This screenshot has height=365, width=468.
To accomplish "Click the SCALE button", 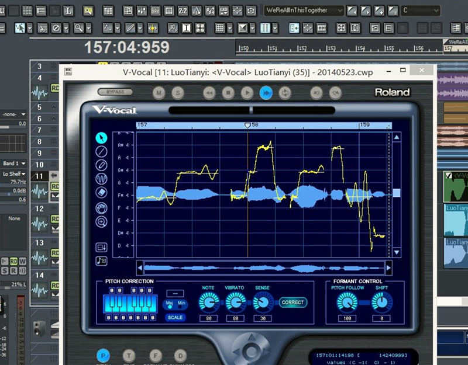I will coord(175,318).
